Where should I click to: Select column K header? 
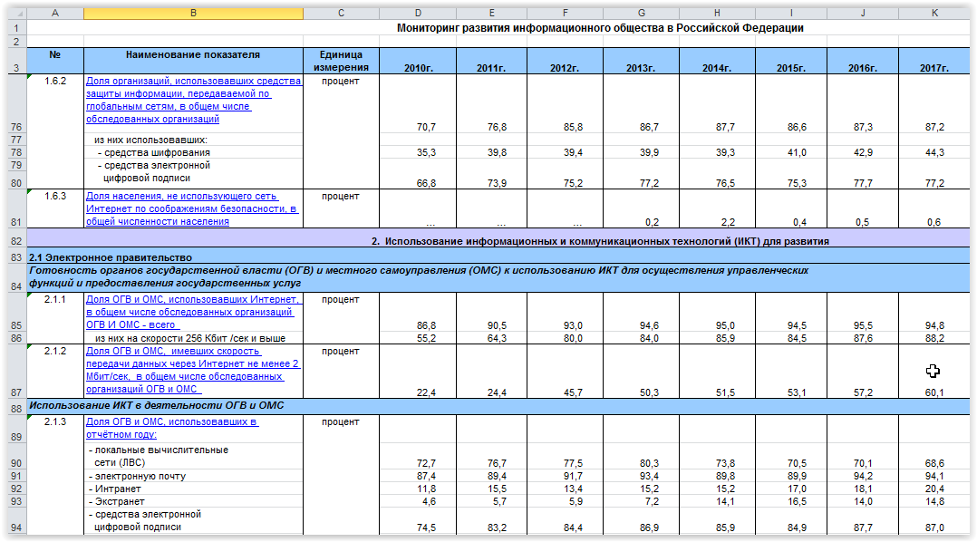(933, 14)
